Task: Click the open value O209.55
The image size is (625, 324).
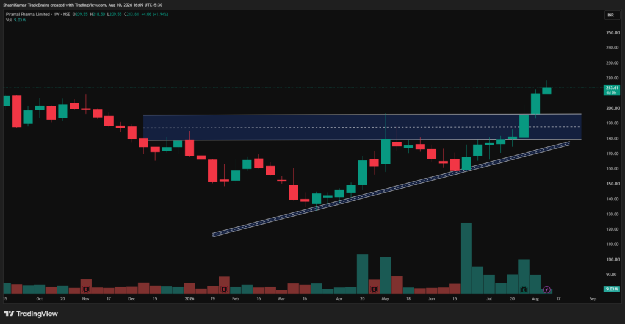Action: pyautogui.click(x=80, y=15)
